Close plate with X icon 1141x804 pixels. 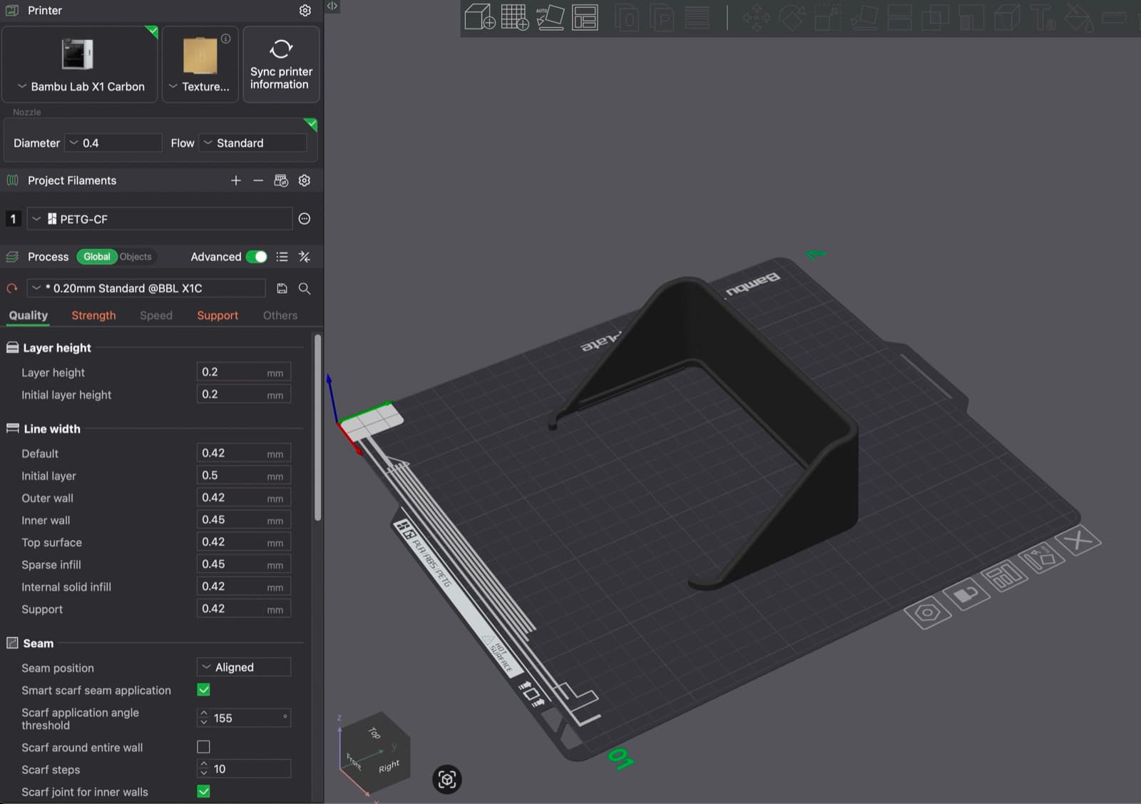[x=1078, y=540]
